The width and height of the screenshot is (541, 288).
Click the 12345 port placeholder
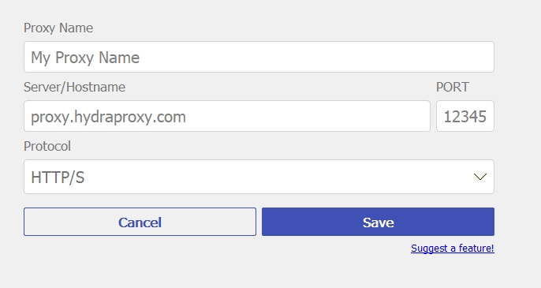coord(465,117)
